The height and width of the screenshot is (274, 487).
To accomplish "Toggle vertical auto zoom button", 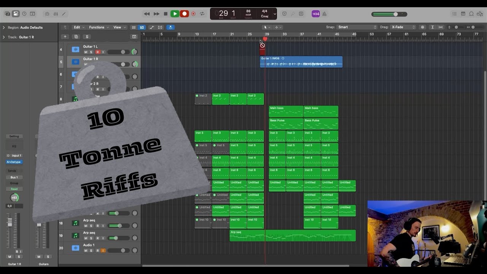I will coord(433,27).
